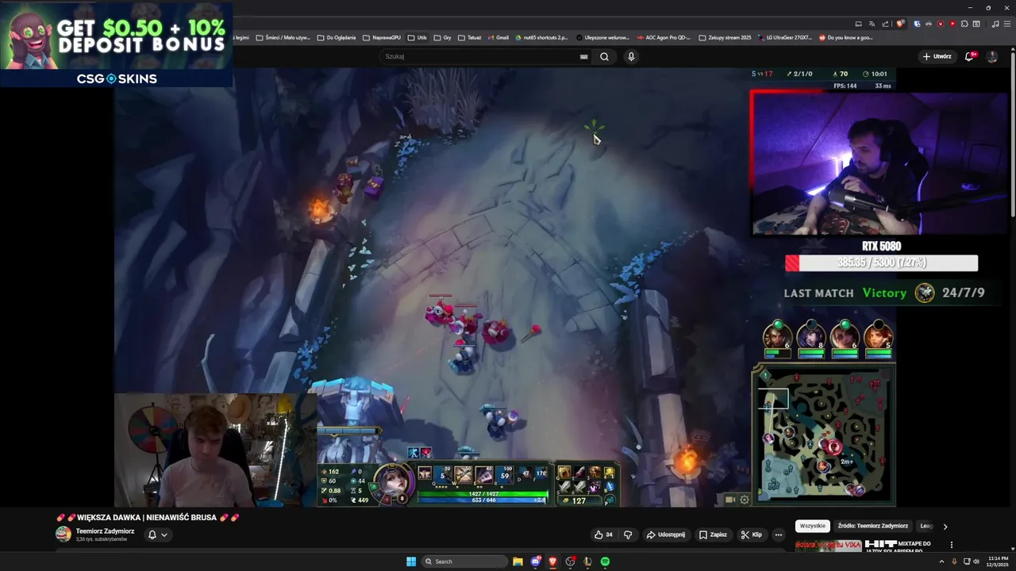Open File Explorer from the taskbar
1016x571 pixels.
[x=518, y=561]
